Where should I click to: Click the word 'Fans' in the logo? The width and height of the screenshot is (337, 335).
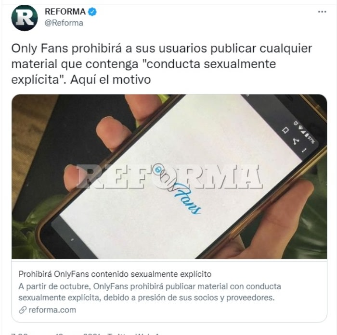point(186,199)
